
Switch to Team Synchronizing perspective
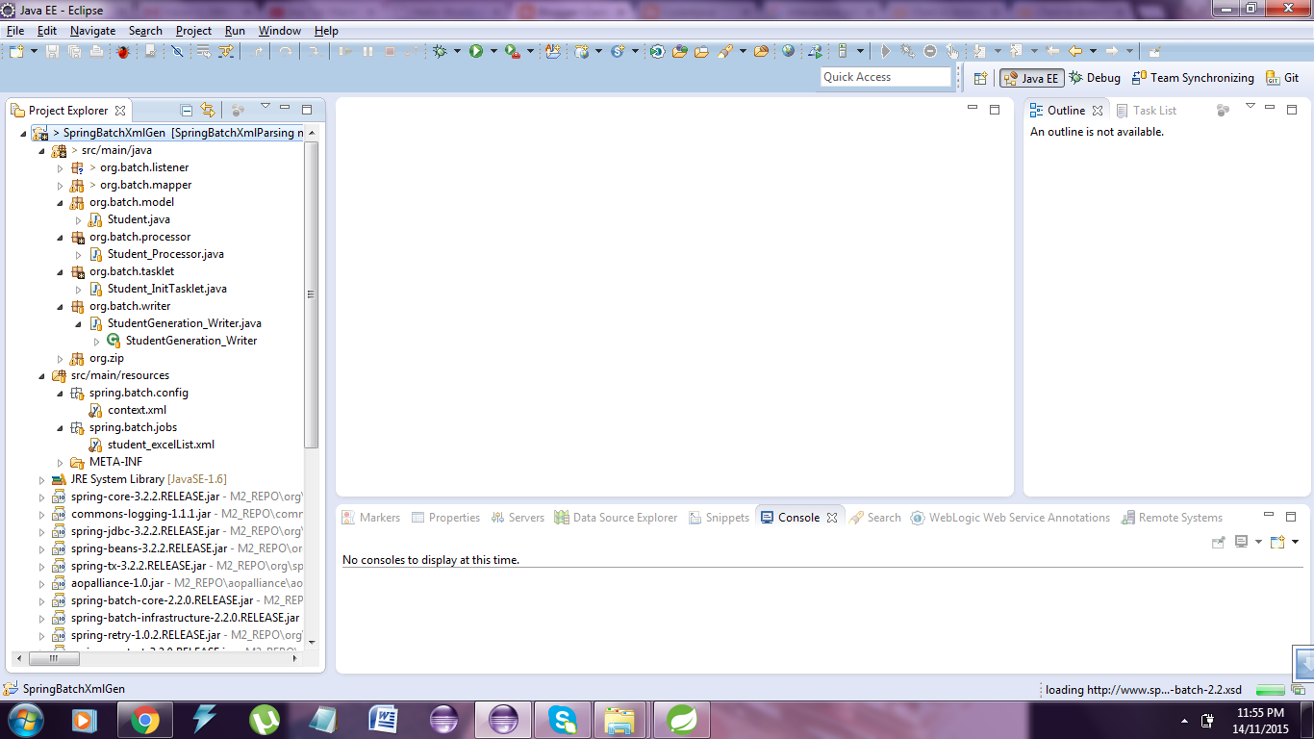(1193, 78)
